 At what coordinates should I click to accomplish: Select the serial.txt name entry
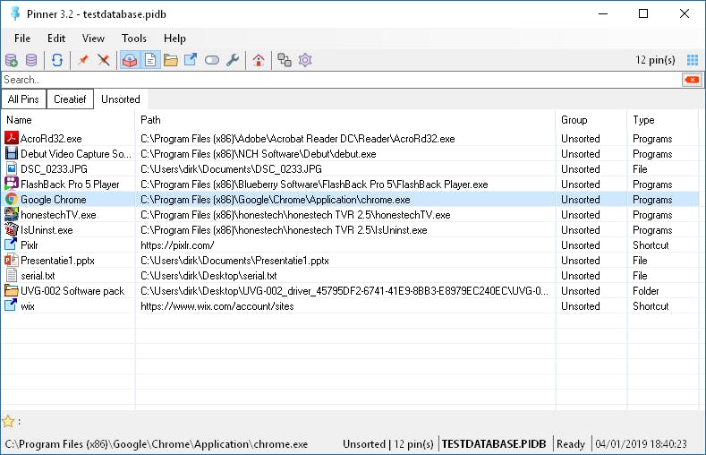(x=38, y=276)
